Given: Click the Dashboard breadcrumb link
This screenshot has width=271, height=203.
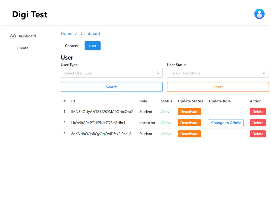Looking at the screenshot, I should pos(89,33).
